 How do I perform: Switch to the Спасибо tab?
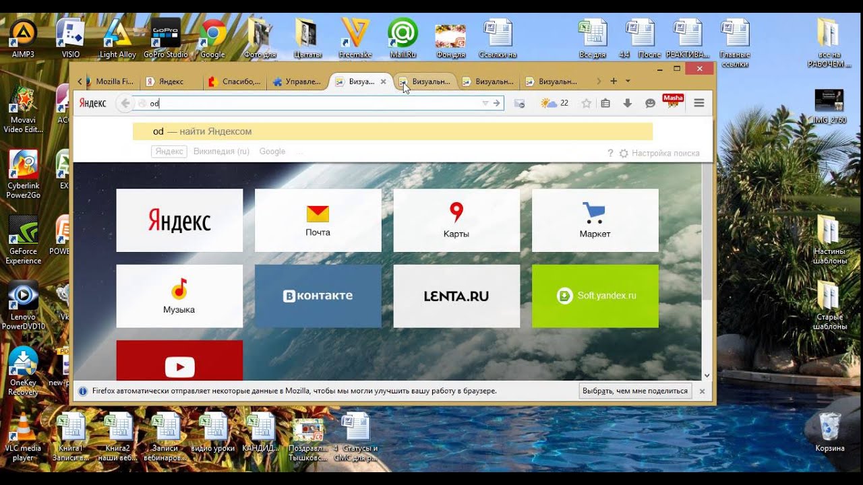235,82
